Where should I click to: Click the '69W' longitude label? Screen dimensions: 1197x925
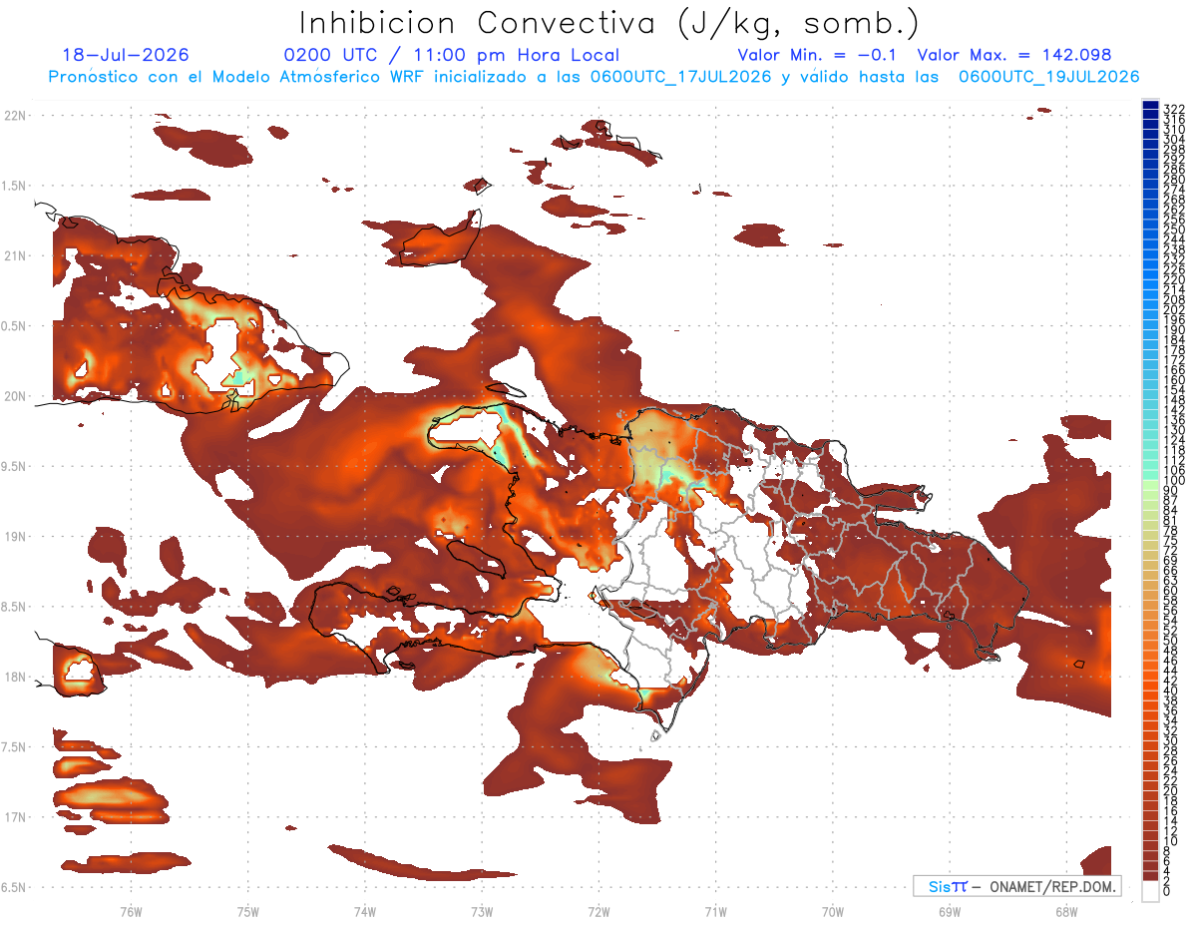pos(950,911)
